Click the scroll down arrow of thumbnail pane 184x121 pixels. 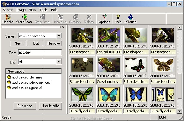coord(180,111)
